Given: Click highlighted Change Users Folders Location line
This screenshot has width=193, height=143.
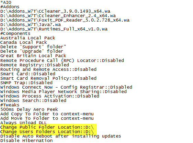Looking at the screenshot, I should point(47,132).
